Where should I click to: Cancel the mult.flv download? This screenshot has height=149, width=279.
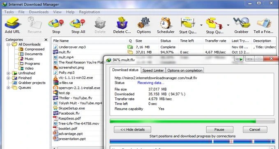[255, 129]
